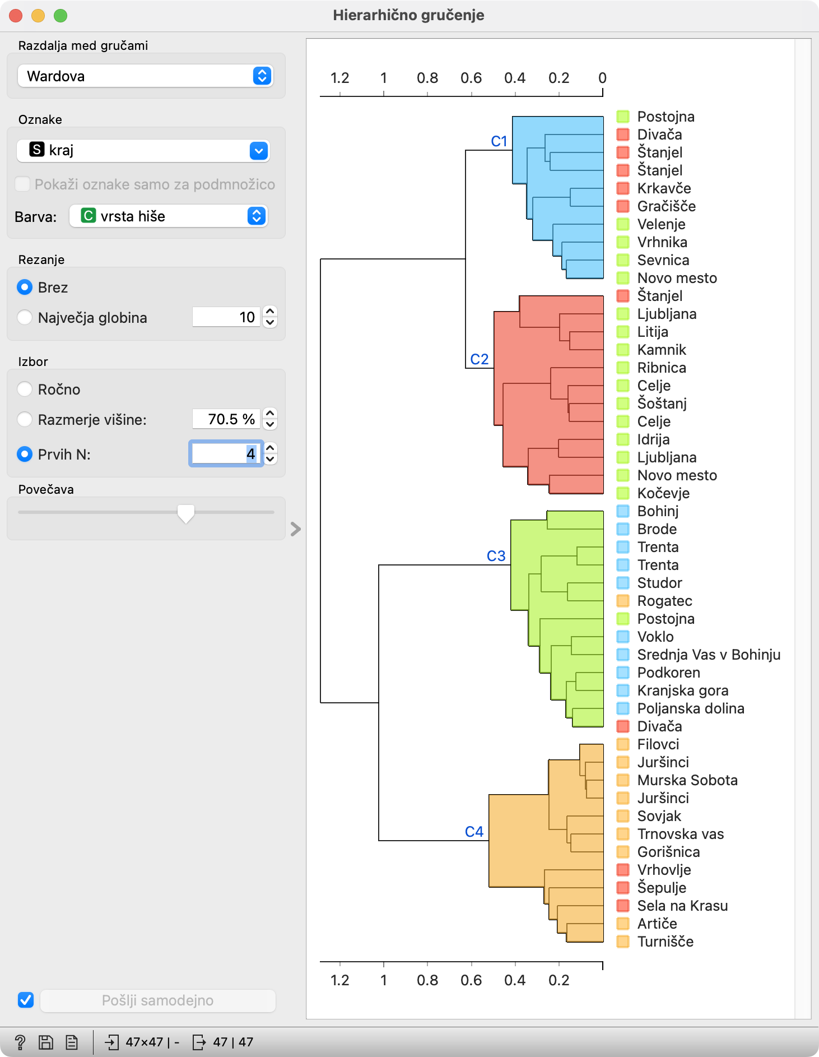
Task: Click the label Vrhnika
Action: pos(662,242)
